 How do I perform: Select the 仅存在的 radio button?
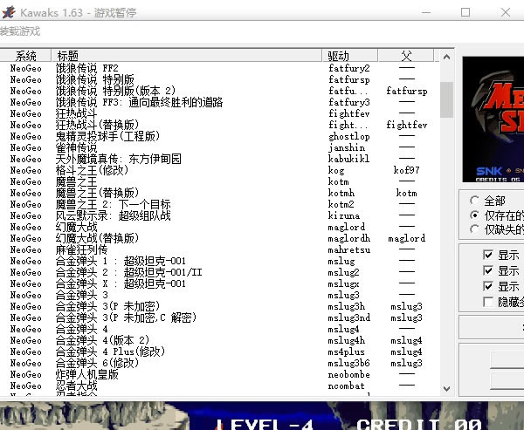(474, 215)
